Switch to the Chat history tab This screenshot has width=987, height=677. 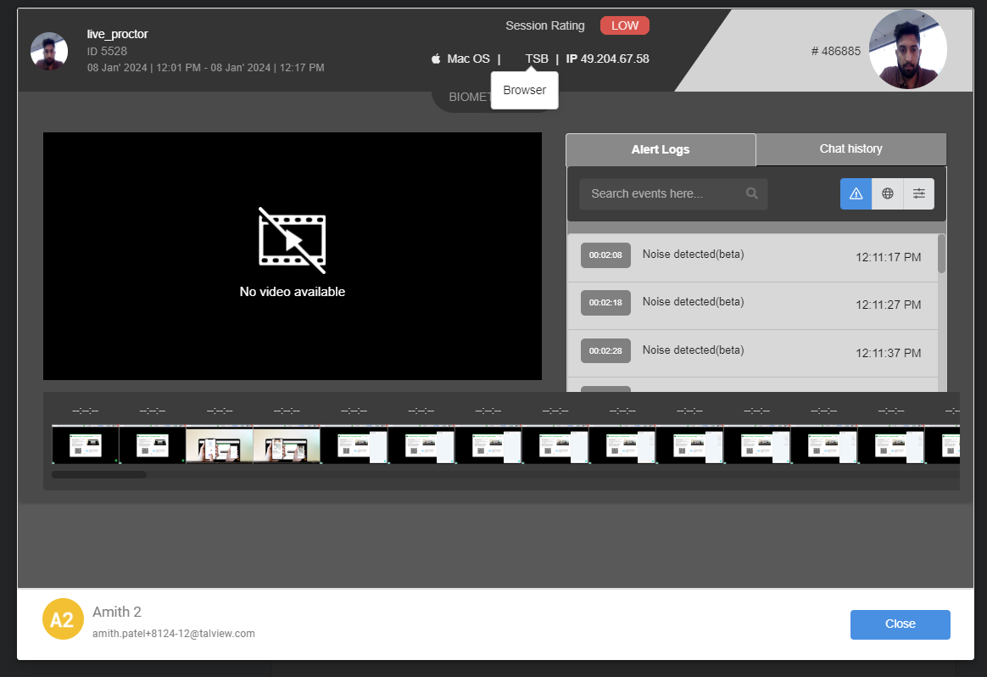click(x=851, y=149)
